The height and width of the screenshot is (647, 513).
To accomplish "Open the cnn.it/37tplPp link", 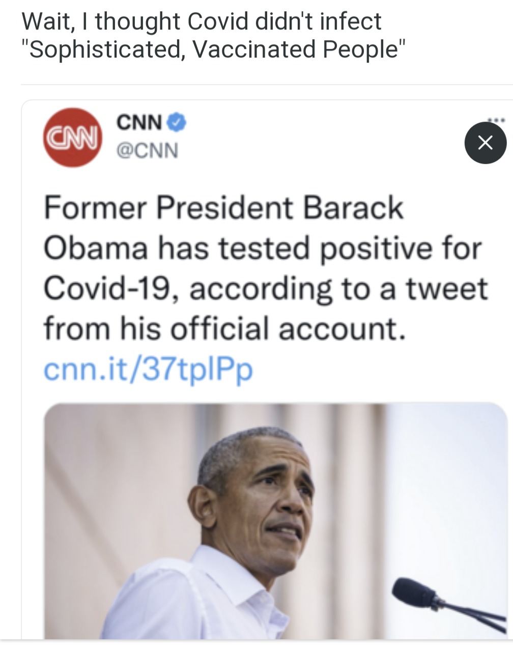I will click(148, 369).
